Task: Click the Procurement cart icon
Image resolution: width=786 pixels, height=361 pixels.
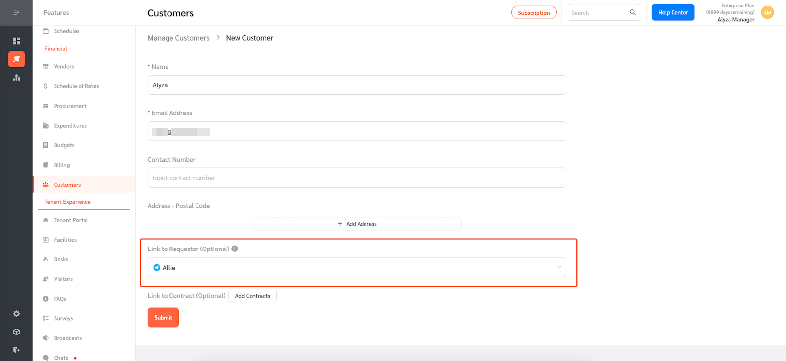Action: 46,106
